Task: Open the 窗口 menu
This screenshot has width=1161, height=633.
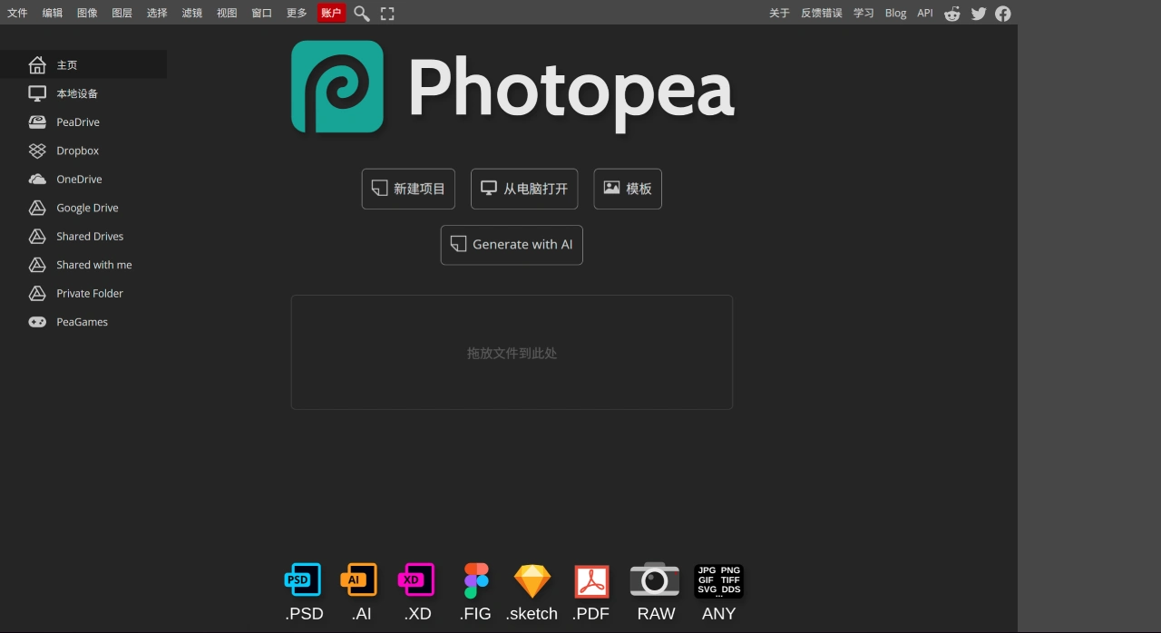Action: point(261,13)
